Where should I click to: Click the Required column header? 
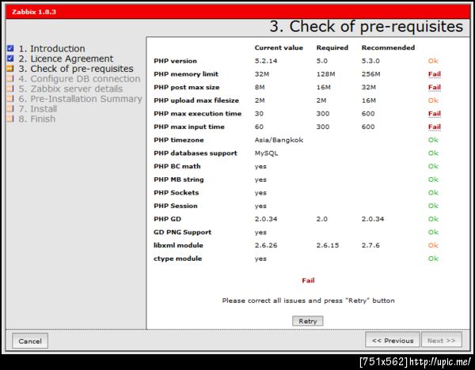point(332,47)
